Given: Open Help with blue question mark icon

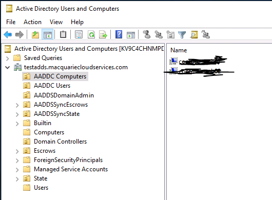Looking at the screenshot, I should 119,34.
